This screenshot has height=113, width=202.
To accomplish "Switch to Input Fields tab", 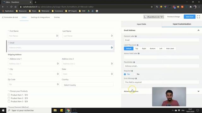I will click(x=141, y=24).
